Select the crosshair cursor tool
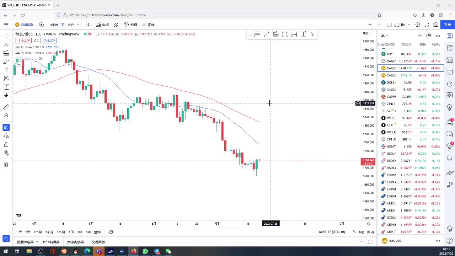Screen dimensions: 455x256 point(6,36)
